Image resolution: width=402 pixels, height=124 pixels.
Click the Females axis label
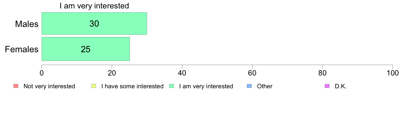pyautogui.click(x=22, y=49)
